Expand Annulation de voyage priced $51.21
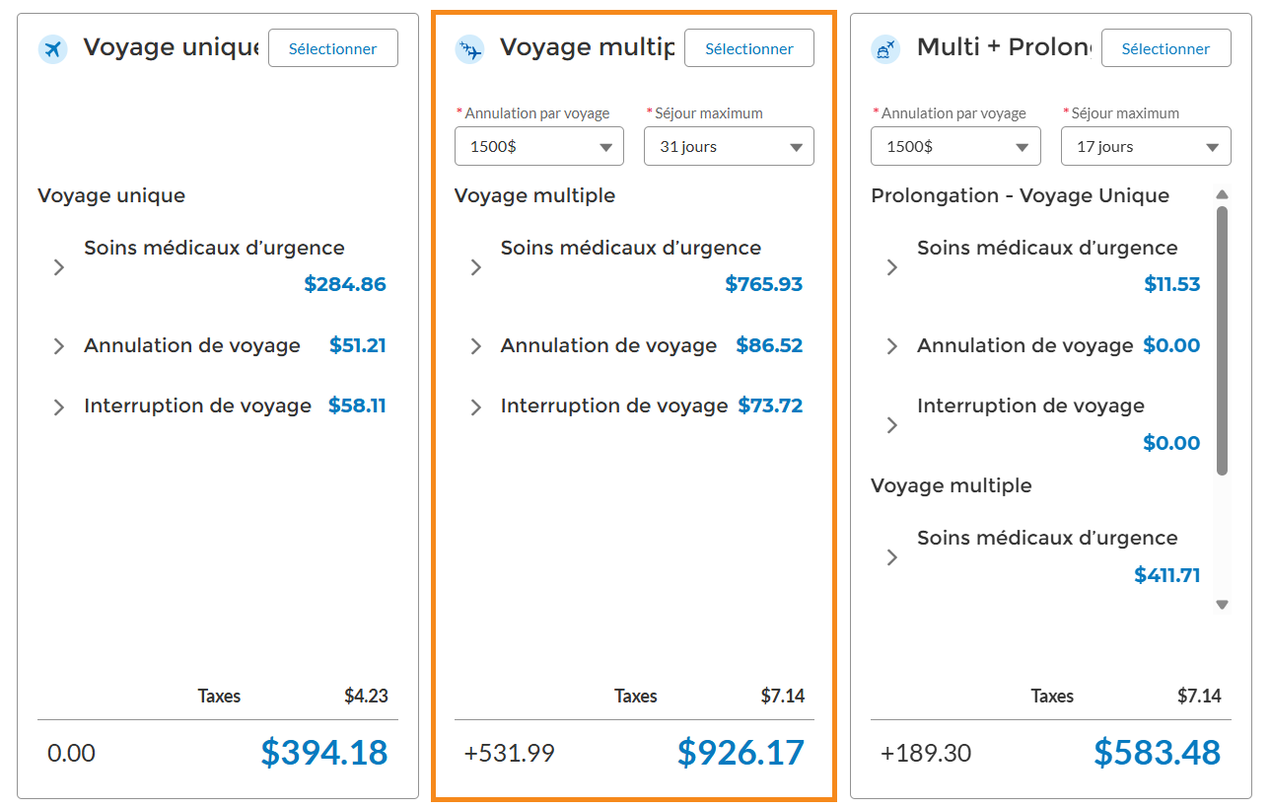Viewport: 1270px width, 809px height. coord(59,346)
